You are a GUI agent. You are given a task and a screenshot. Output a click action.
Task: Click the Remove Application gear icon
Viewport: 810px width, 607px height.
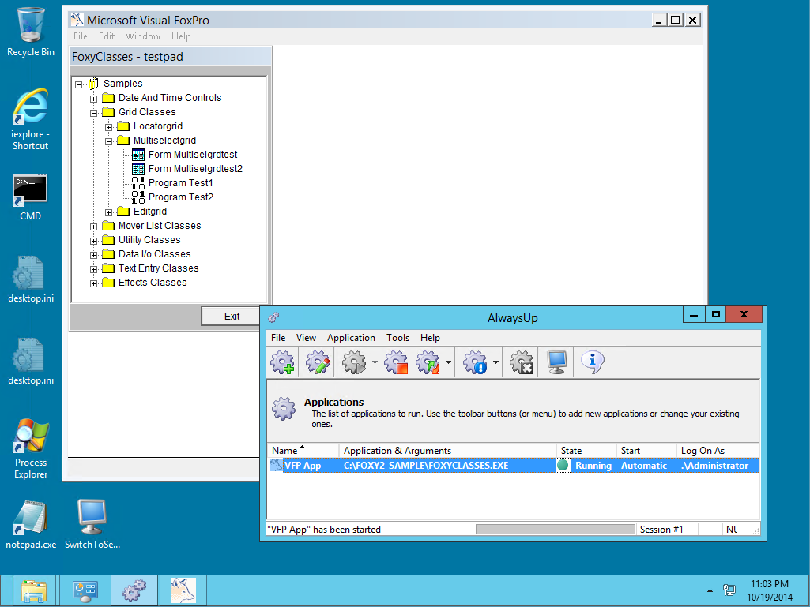pos(522,363)
